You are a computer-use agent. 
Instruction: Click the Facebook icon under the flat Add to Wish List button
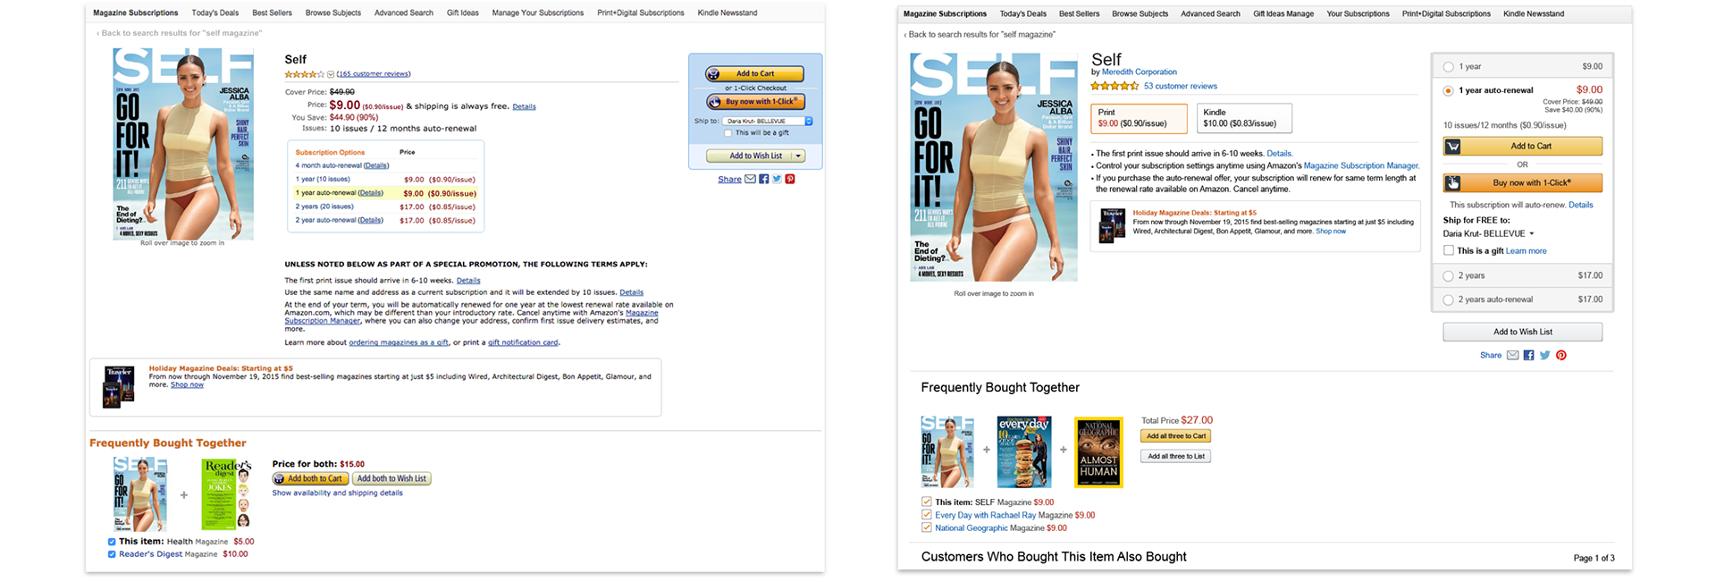1528,356
